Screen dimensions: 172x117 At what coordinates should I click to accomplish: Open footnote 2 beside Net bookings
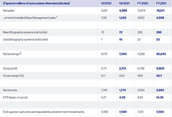(20, 53)
